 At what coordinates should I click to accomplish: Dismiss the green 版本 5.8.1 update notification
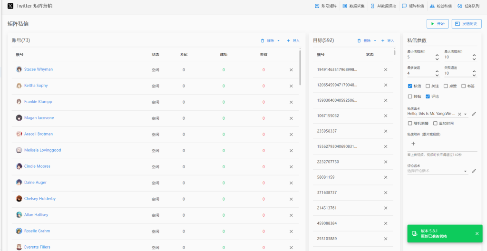(x=477, y=233)
